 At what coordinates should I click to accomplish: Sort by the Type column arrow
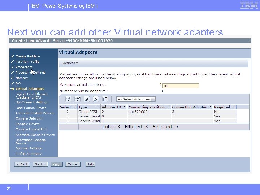pos(97,107)
